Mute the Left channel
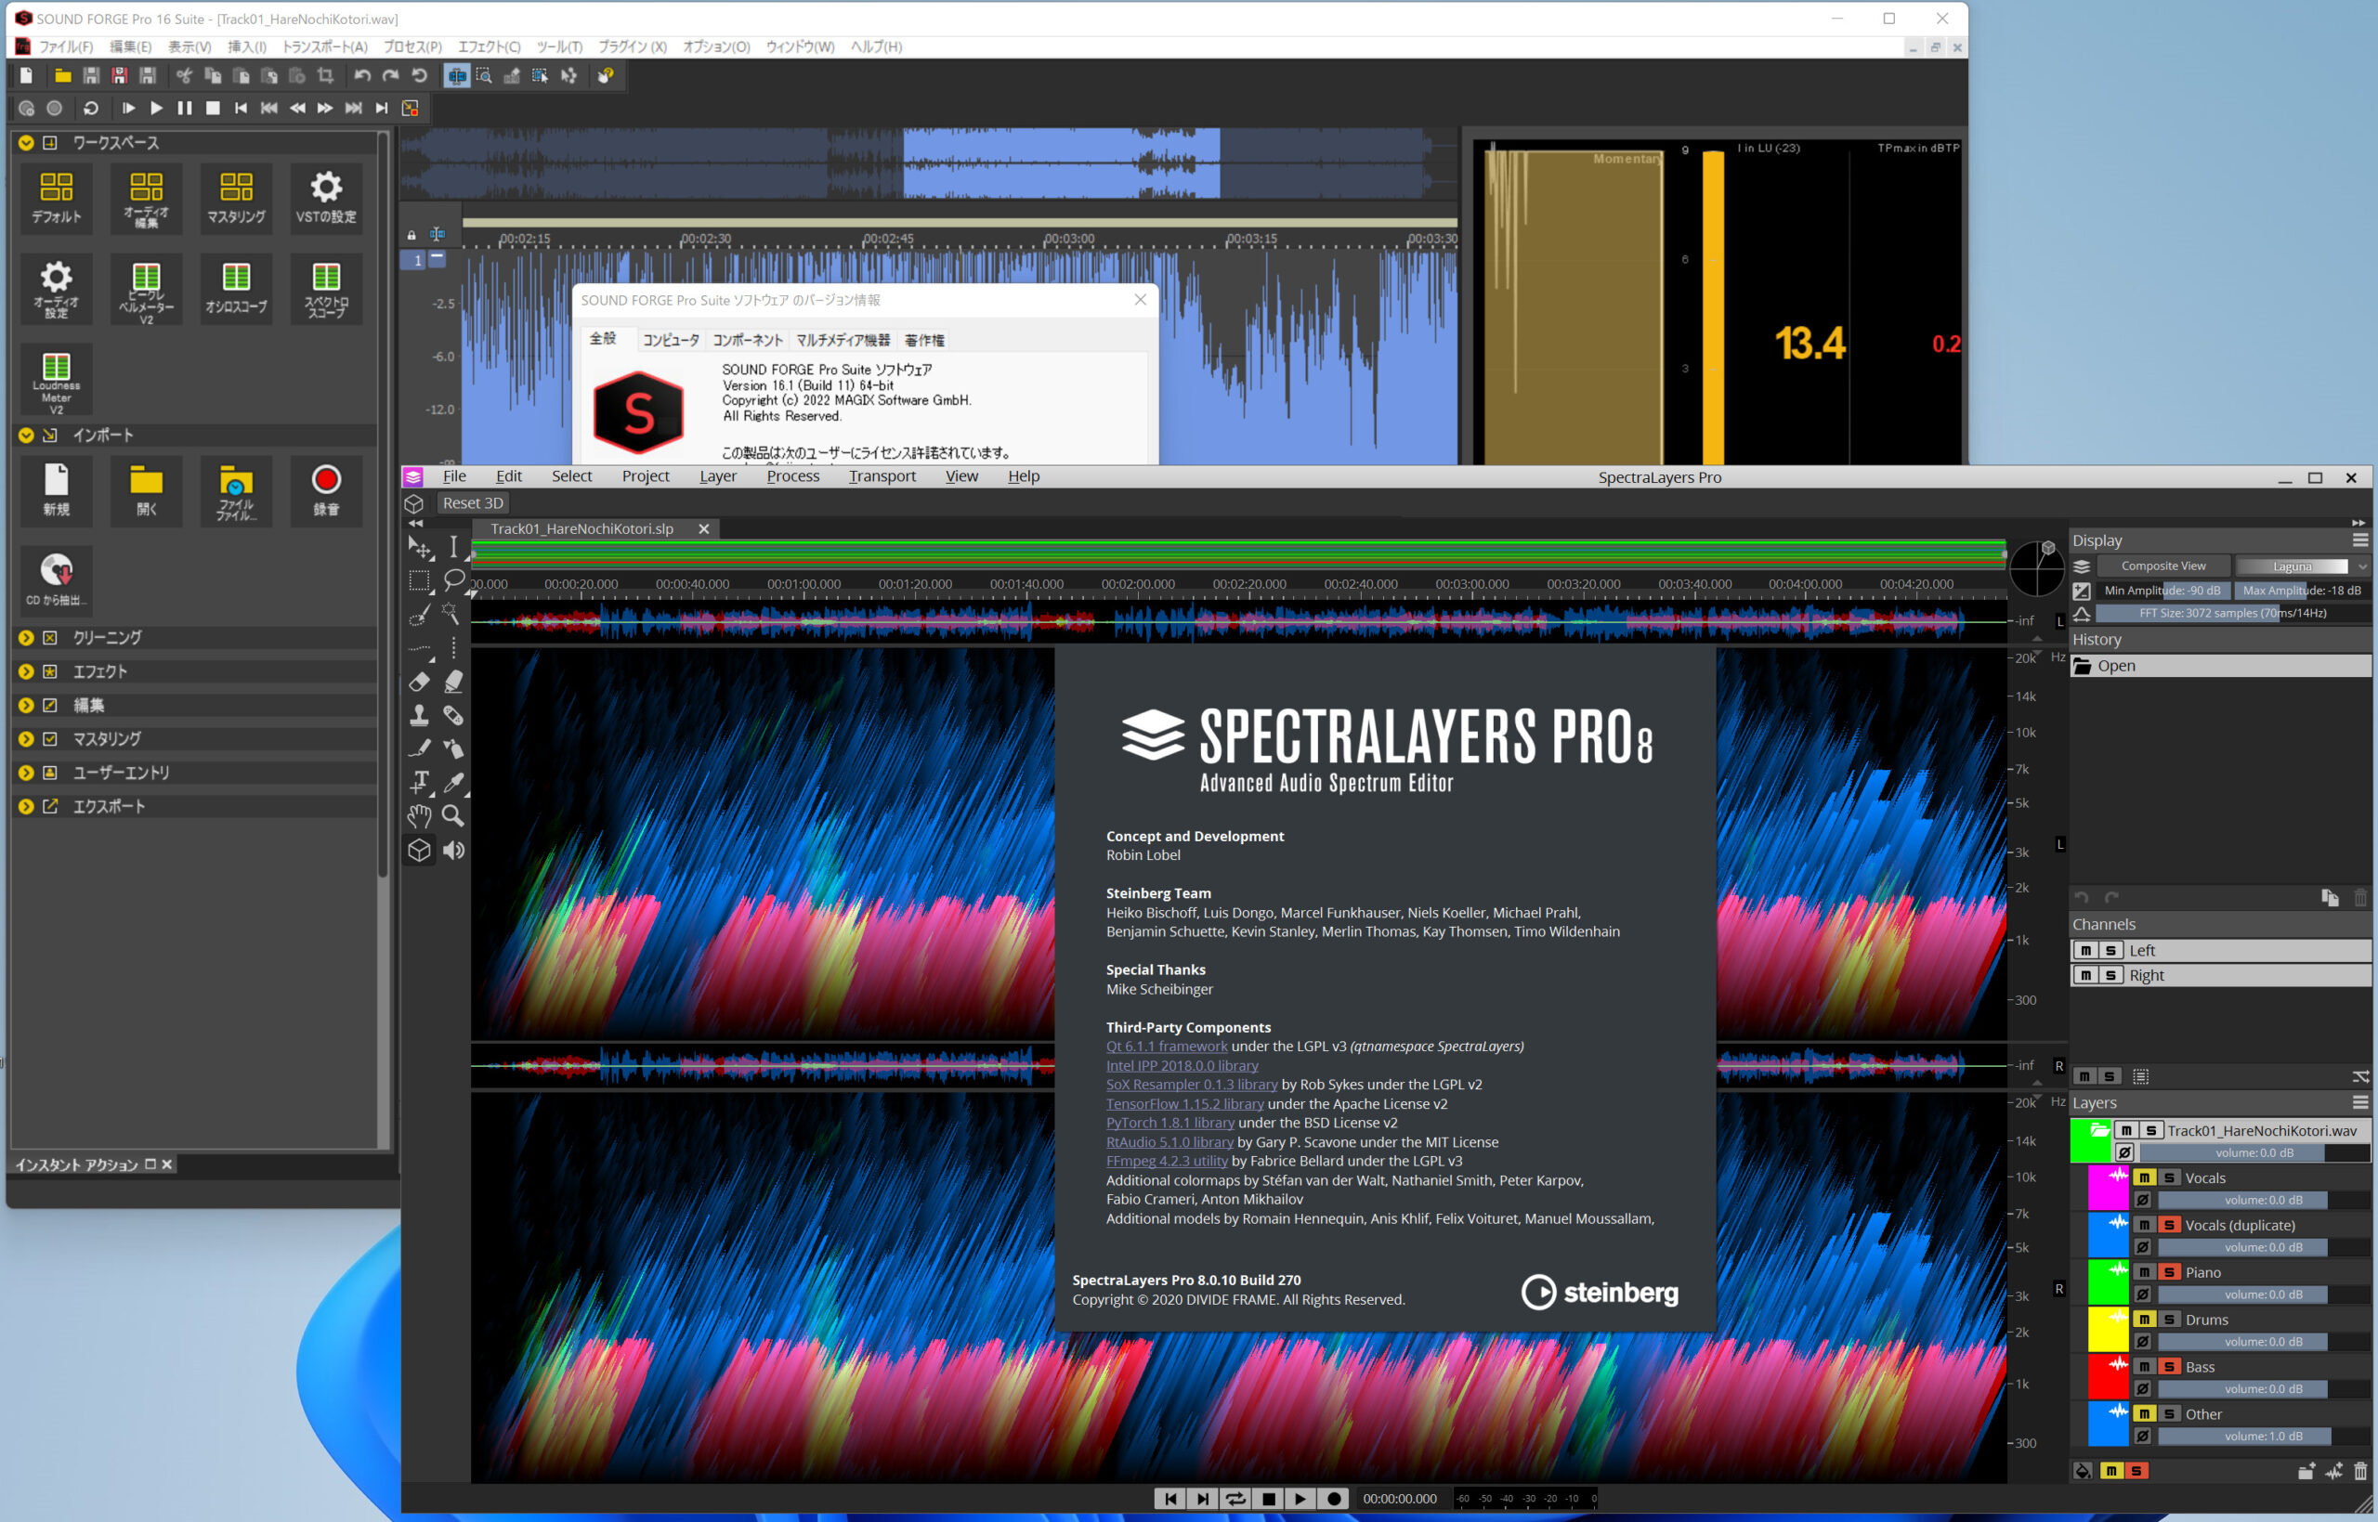 pos(2085,950)
